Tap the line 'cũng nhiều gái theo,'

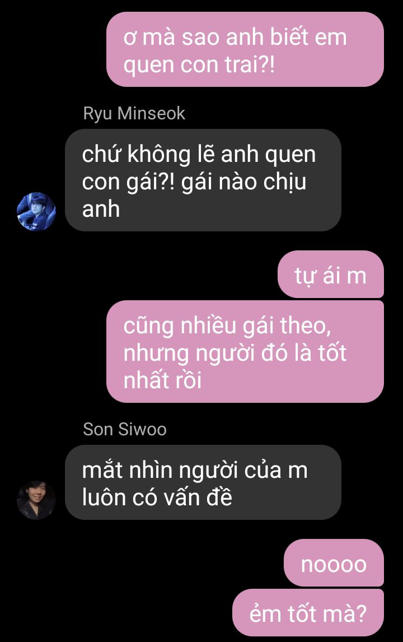pos(227,327)
